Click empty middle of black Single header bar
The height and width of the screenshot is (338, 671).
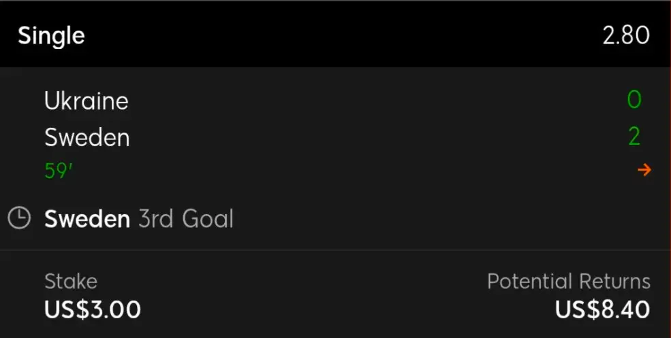(341, 35)
